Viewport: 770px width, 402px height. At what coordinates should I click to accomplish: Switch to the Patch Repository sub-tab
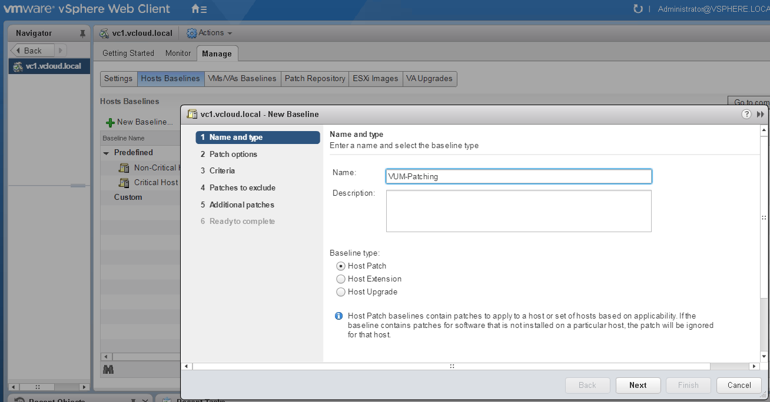(315, 79)
